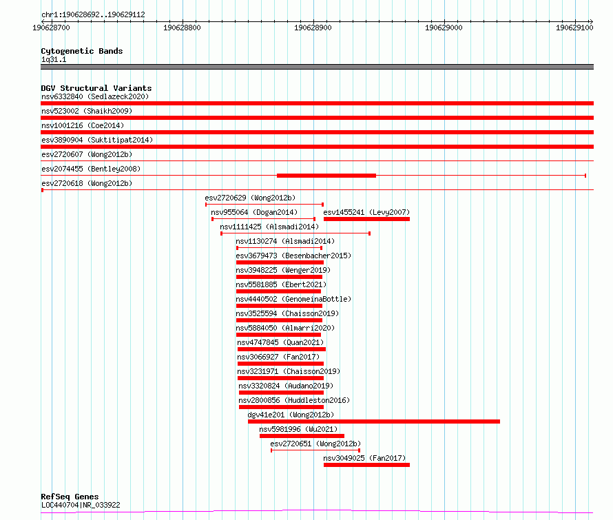Open esv3890904 (Suktitipat2014) variant details
Viewport: 613px width, 520px height.
click(x=97, y=140)
